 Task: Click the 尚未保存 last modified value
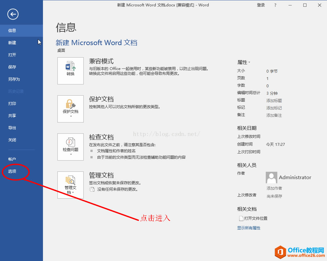pos(274,196)
